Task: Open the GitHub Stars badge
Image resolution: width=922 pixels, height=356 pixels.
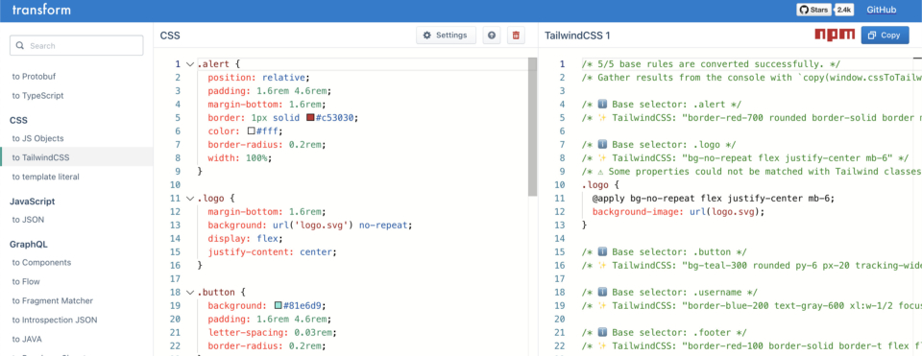Action: 813,10
